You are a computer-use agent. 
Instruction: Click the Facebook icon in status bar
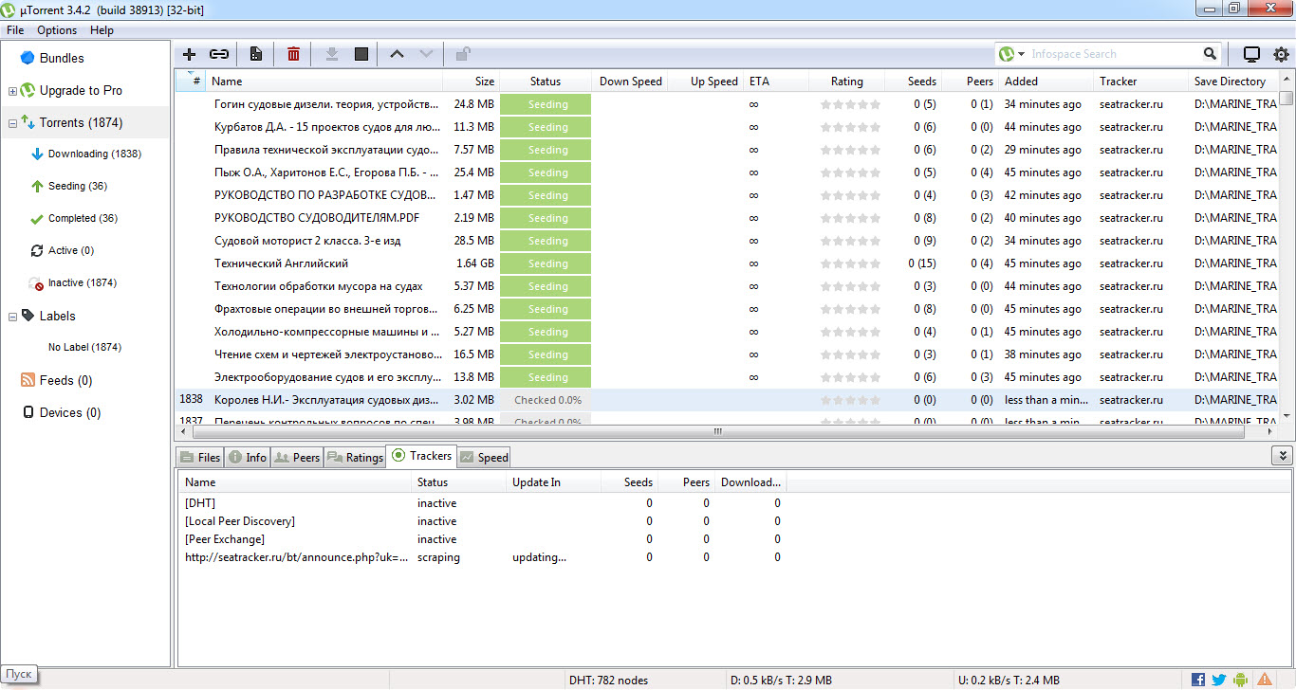click(1198, 680)
